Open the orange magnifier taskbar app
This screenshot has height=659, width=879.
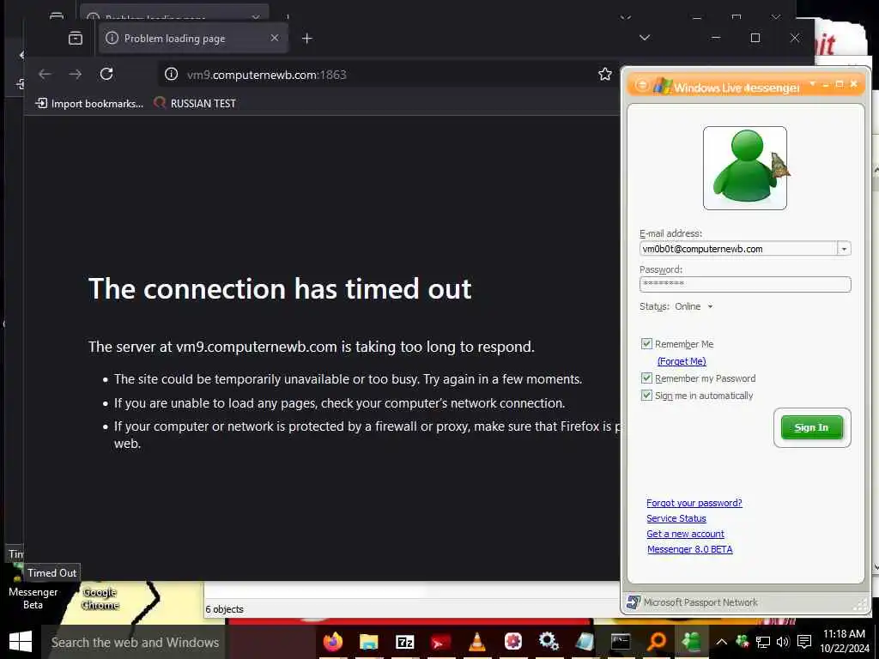[x=657, y=642]
